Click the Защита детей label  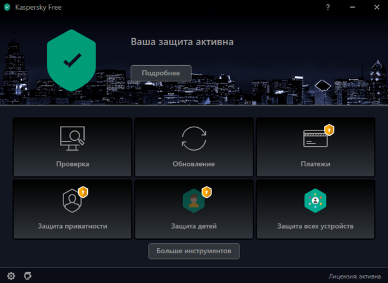(x=194, y=226)
